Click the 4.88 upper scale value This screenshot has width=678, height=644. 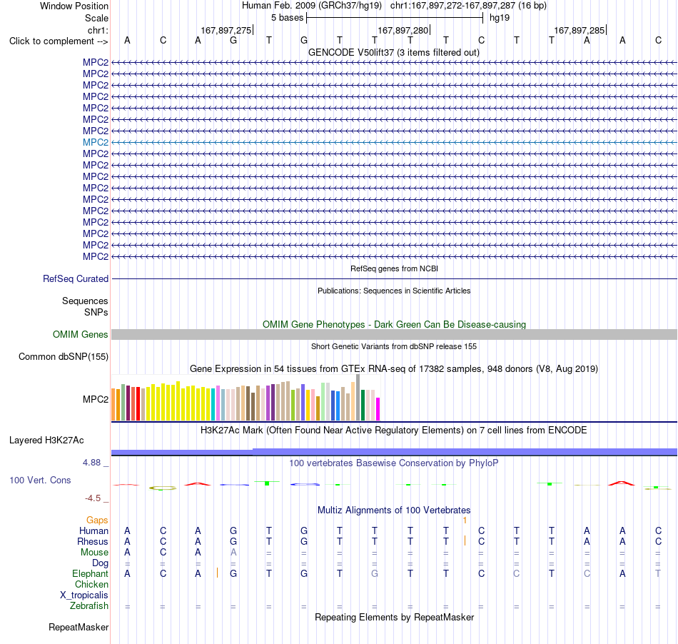[91, 463]
